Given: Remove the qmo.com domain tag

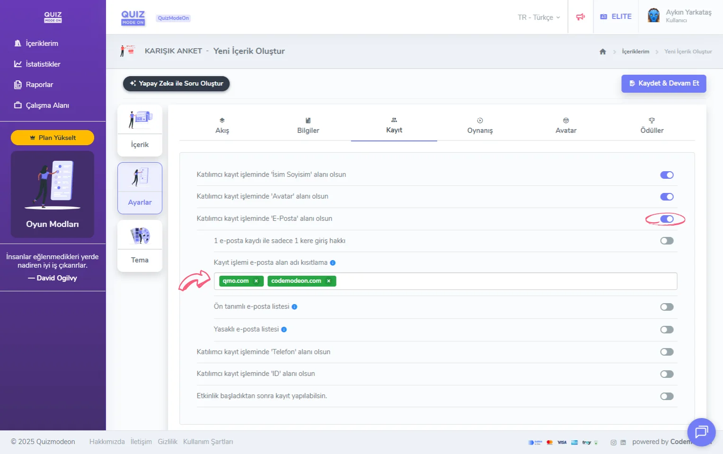Looking at the screenshot, I should [x=256, y=281].
